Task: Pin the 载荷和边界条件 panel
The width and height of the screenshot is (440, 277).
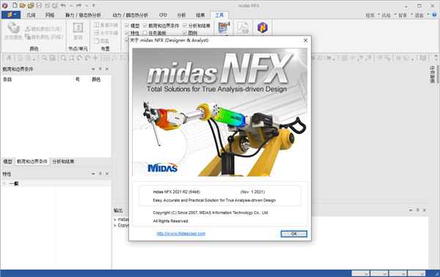Action: point(100,69)
